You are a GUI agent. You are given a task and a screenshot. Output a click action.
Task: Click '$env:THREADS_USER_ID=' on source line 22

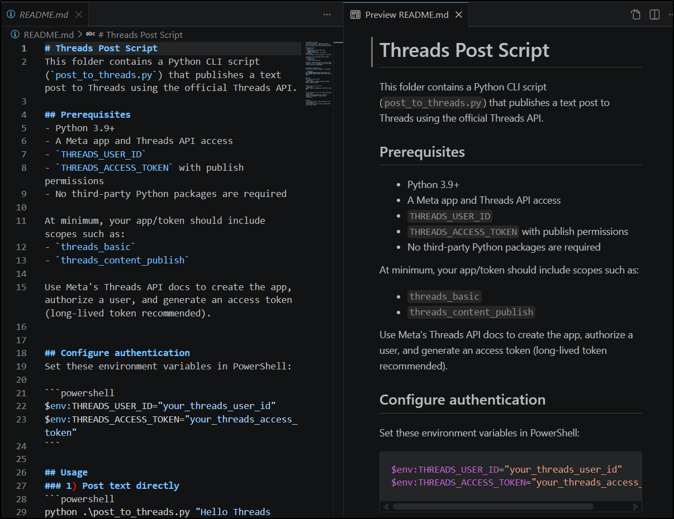pyautogui.click(x=102, y=406)
